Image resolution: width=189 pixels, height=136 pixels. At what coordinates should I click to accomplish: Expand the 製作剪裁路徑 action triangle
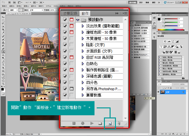click(x=83, y=70)
